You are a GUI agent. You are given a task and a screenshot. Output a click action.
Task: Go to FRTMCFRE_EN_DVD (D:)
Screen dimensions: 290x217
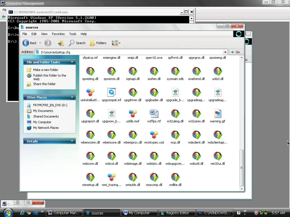(50, 105)
